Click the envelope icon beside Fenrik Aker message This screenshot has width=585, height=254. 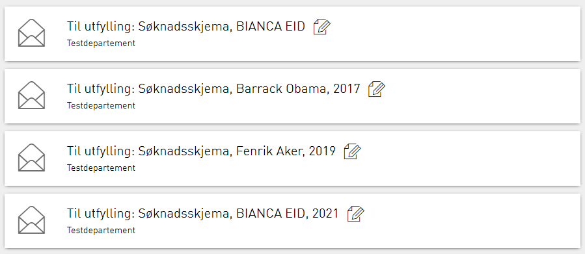point(31,158)
